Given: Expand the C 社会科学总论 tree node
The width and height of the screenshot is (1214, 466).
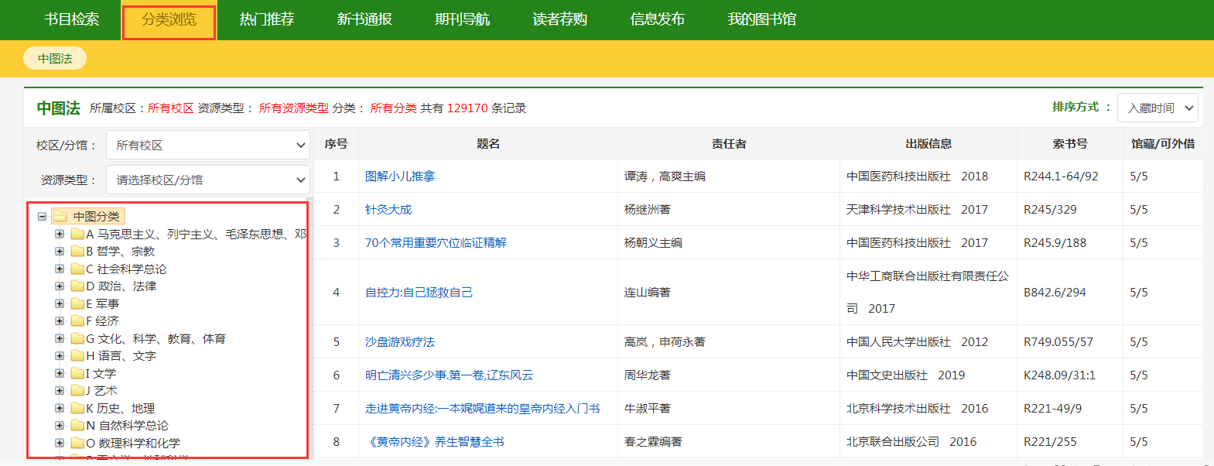Looking at the screenshot, I should coord(60,269).
